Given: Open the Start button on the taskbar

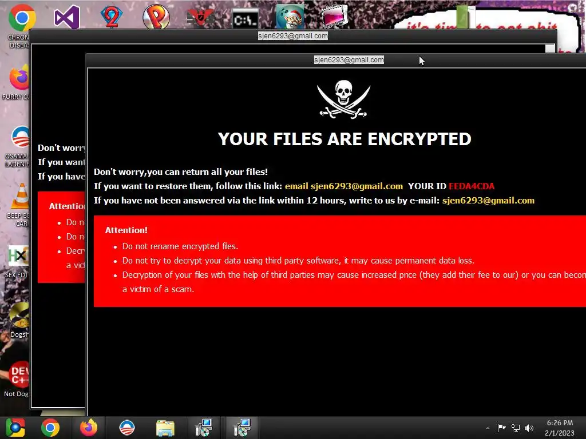Looking at the screenshot, I should [x=15, y=428].
